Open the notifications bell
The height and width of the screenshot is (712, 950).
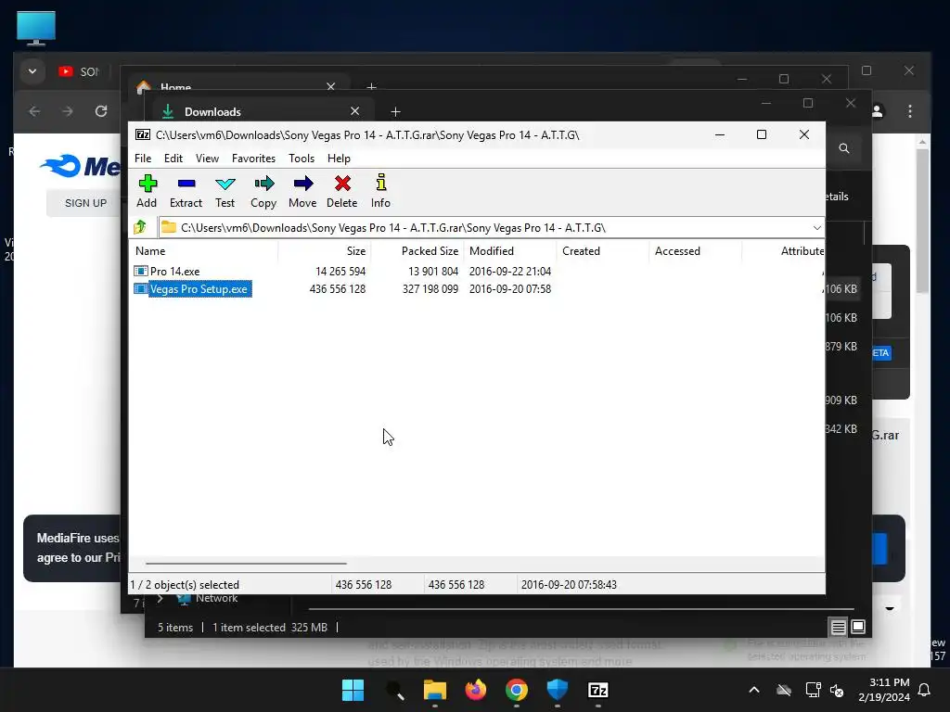(x=925, y=690)
